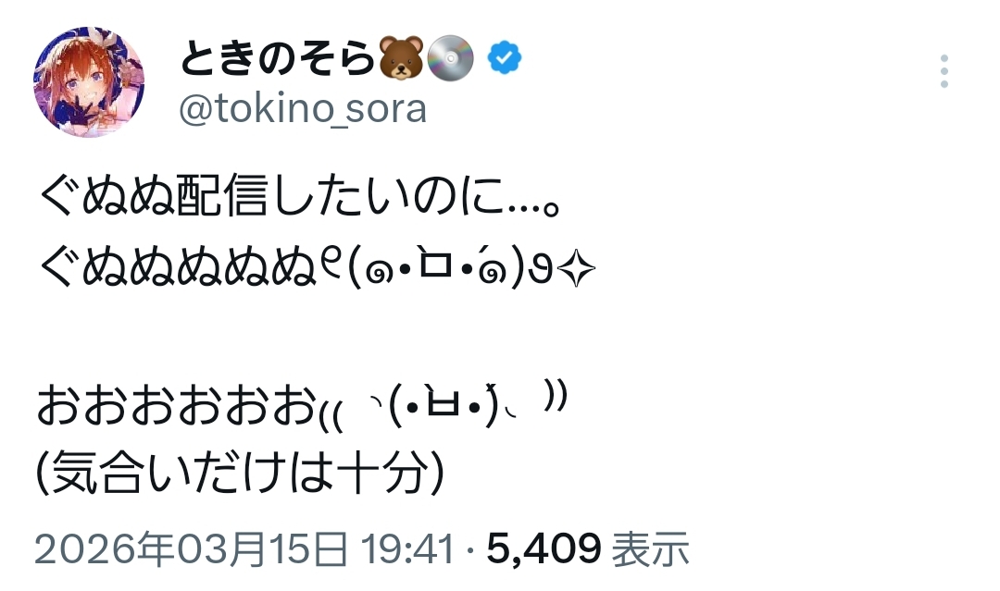Click the (気合いだけは十分) line
1000x591 pixels.
(241, 474)
